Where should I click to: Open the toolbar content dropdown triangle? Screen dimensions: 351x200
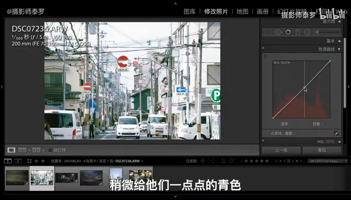255,150
